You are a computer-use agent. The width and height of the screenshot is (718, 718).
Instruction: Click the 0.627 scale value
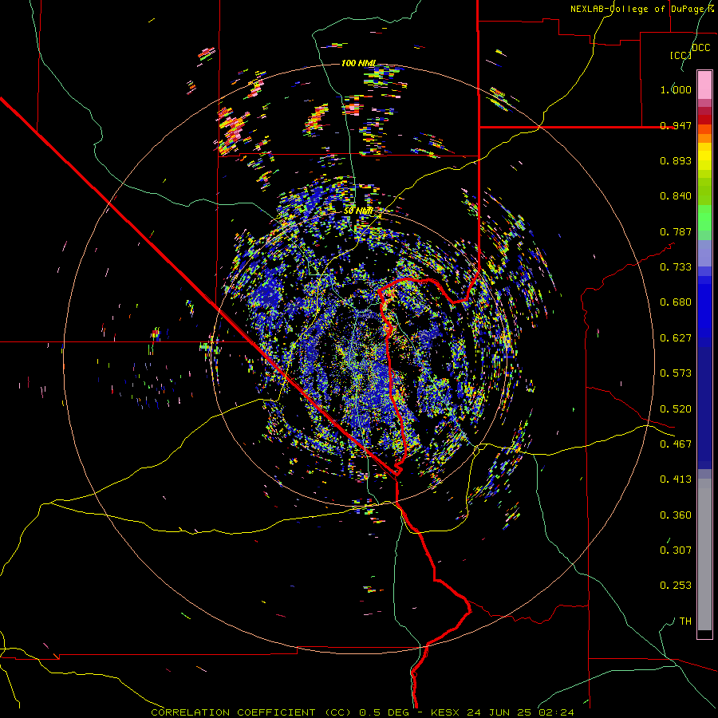click(676, 338)
